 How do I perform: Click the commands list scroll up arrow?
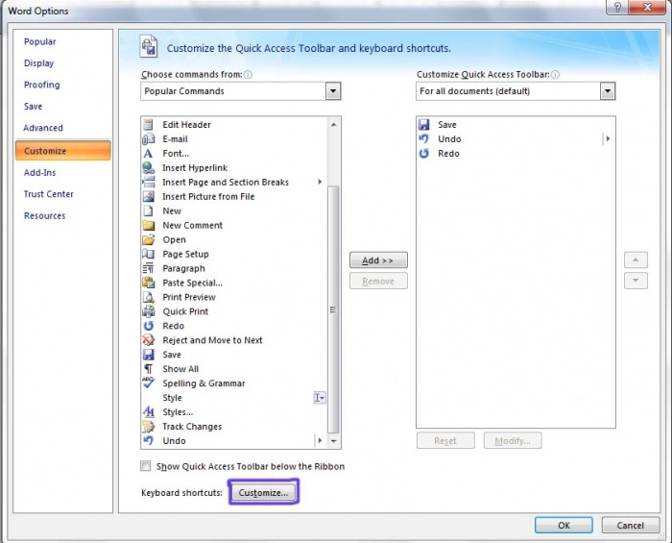(333, 125)
